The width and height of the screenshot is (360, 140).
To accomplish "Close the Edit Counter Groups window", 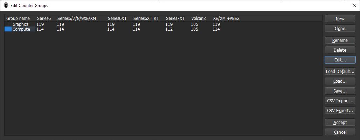I will (354, 5).
